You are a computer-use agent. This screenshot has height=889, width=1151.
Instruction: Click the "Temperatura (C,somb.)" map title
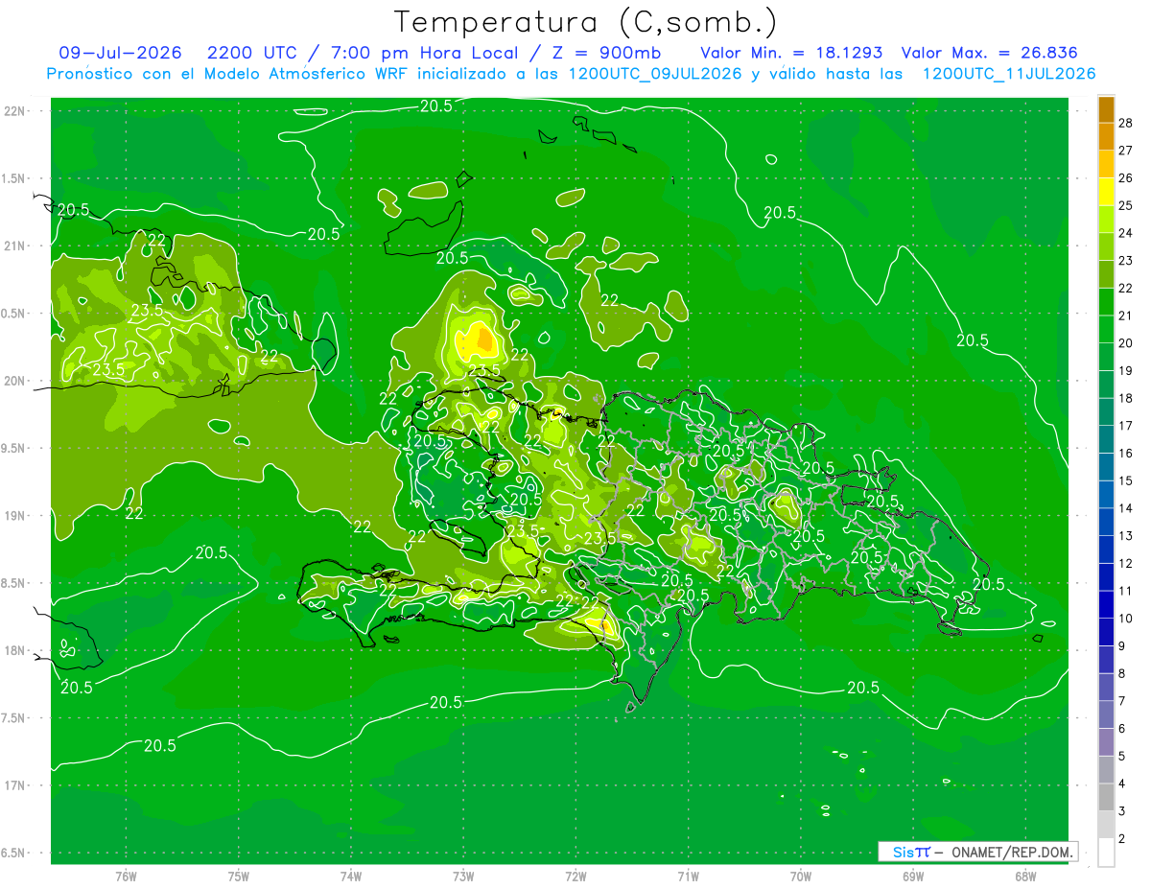tap(586, 22)
